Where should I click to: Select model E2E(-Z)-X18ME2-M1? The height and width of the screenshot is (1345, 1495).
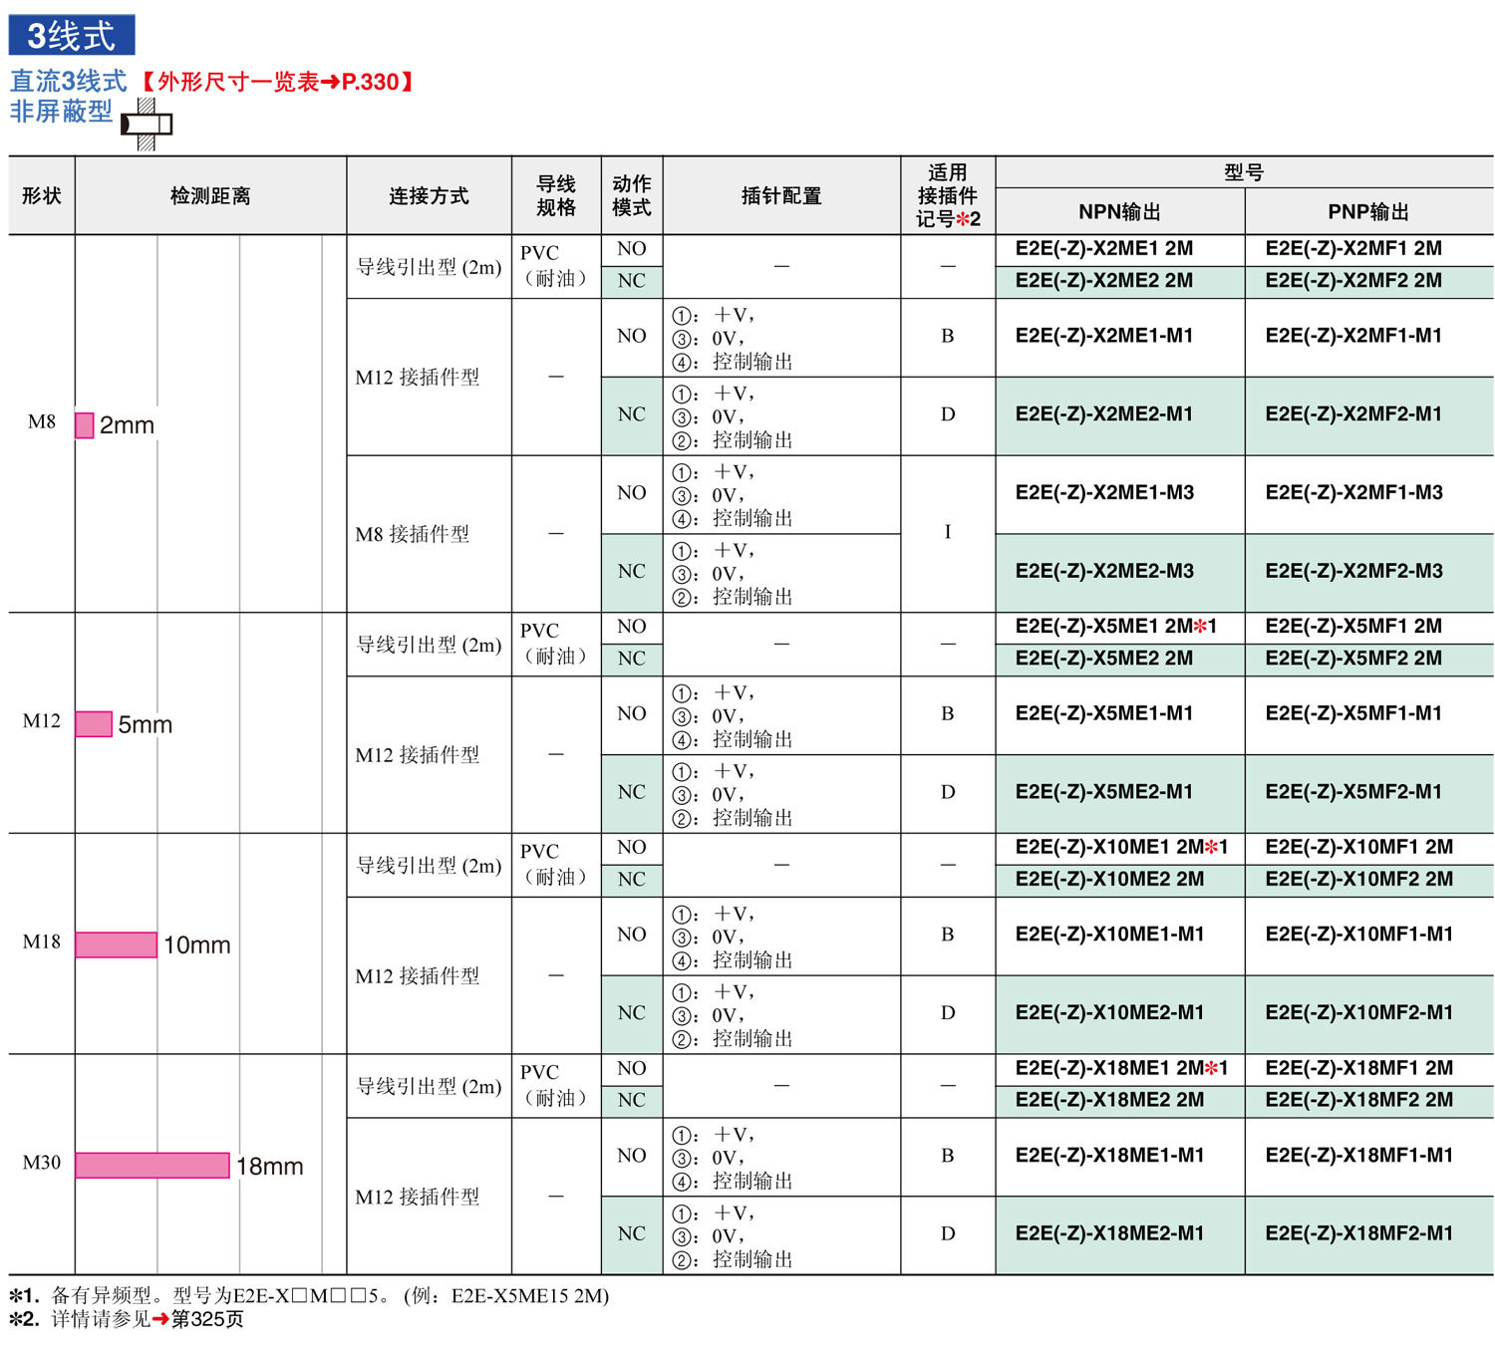click(1109, 1234)
